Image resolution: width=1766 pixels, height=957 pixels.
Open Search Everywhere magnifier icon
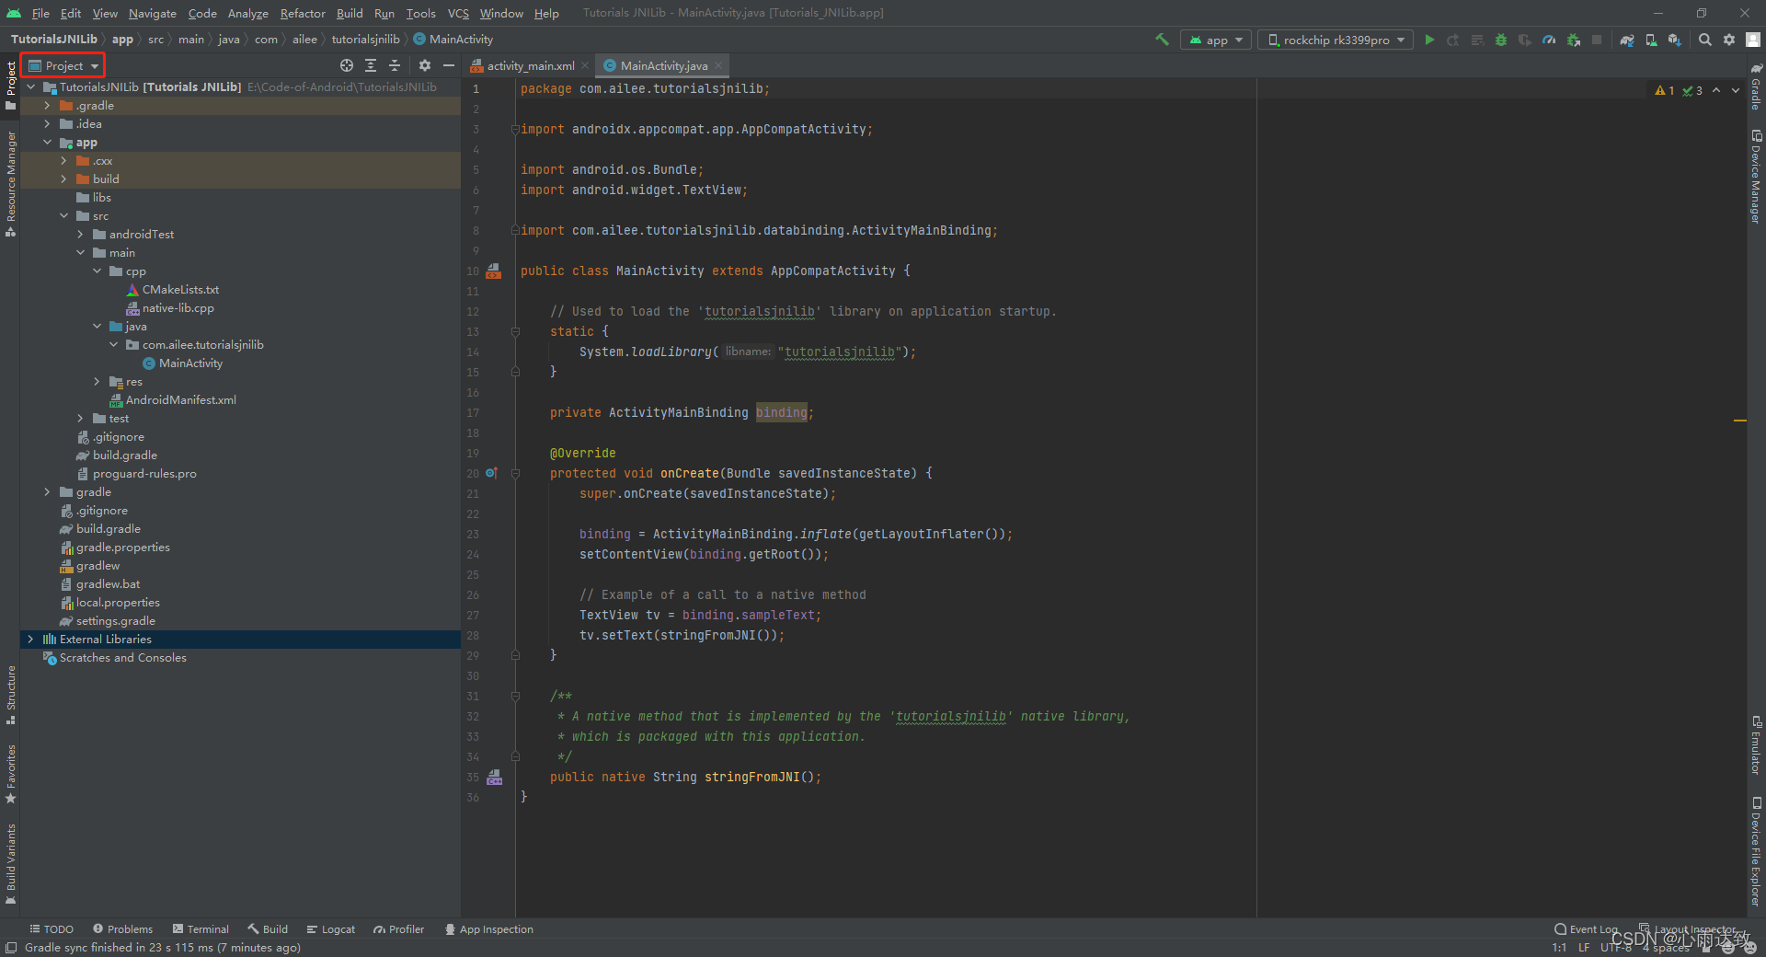(x=1705, y=40)
